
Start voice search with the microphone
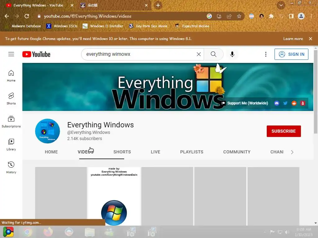click(x=232, y=54)
